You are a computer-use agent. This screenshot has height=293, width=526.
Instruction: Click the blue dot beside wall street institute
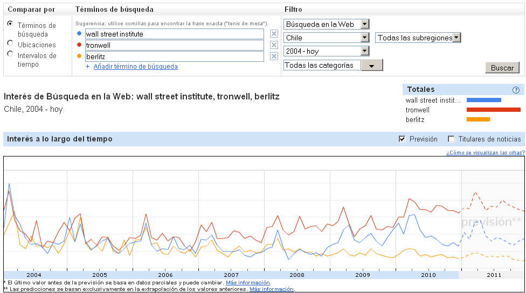[79, 33]
